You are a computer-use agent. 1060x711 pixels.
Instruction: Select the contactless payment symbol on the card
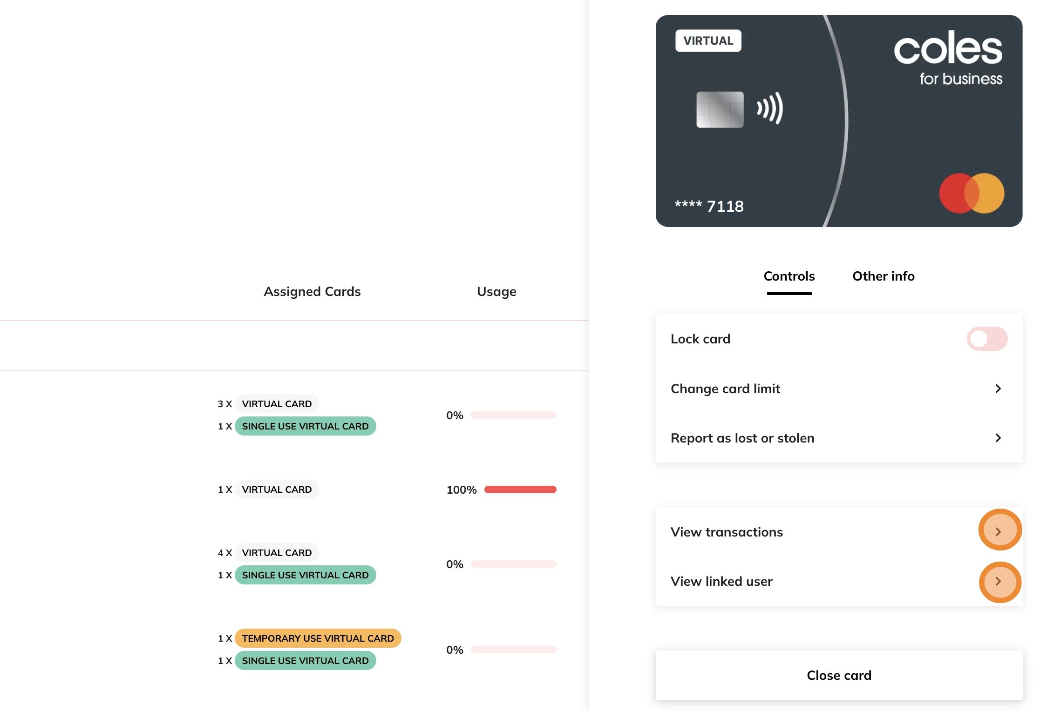(x=769, y=108)
